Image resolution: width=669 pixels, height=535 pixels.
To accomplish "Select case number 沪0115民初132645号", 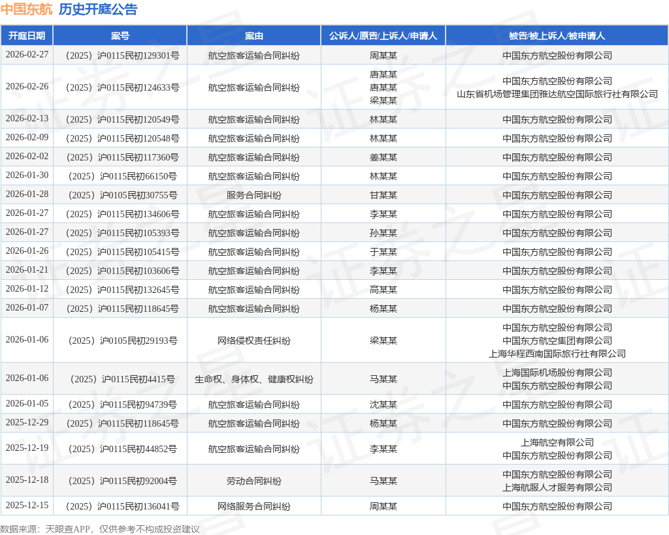I will point(122,290).
